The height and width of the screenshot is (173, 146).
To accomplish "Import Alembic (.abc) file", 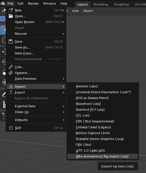I will (x=103, y=86).
